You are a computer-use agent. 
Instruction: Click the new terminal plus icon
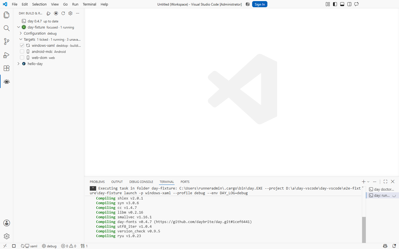(x=364, y=181)
